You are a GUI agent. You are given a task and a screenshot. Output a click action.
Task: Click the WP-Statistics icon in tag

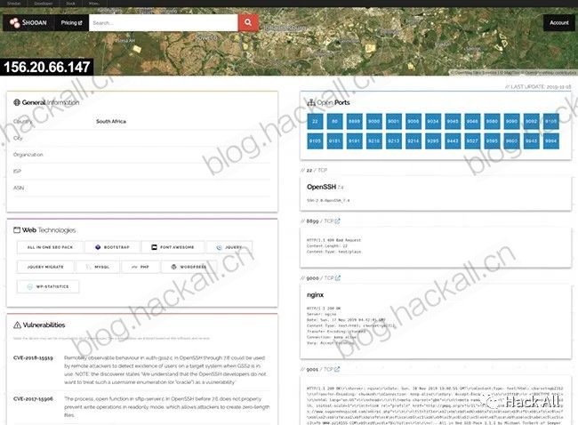point(30,286)
